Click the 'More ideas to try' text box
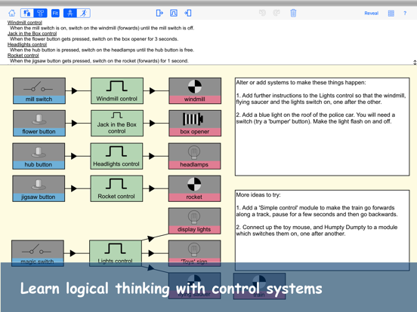Viewport: 417px width, 312px height. pyautogui.click(x=322, y=231)
